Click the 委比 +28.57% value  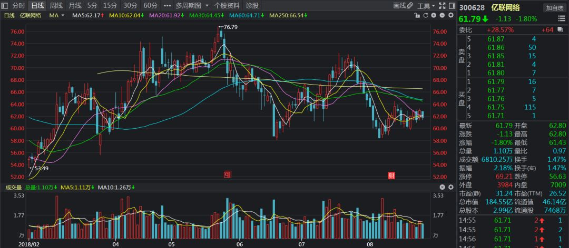click(500, 30)
